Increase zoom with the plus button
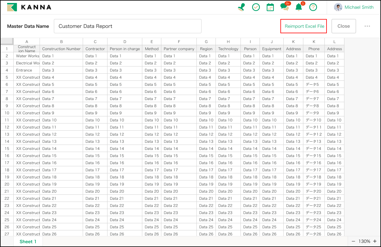Viewport: 381px width, 247px height. 375,241
